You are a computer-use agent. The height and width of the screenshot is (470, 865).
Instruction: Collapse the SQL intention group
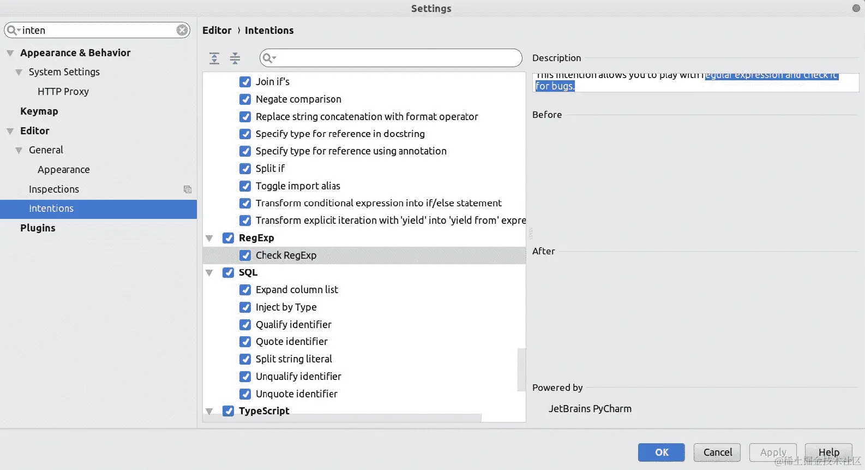tap(209, 272)
